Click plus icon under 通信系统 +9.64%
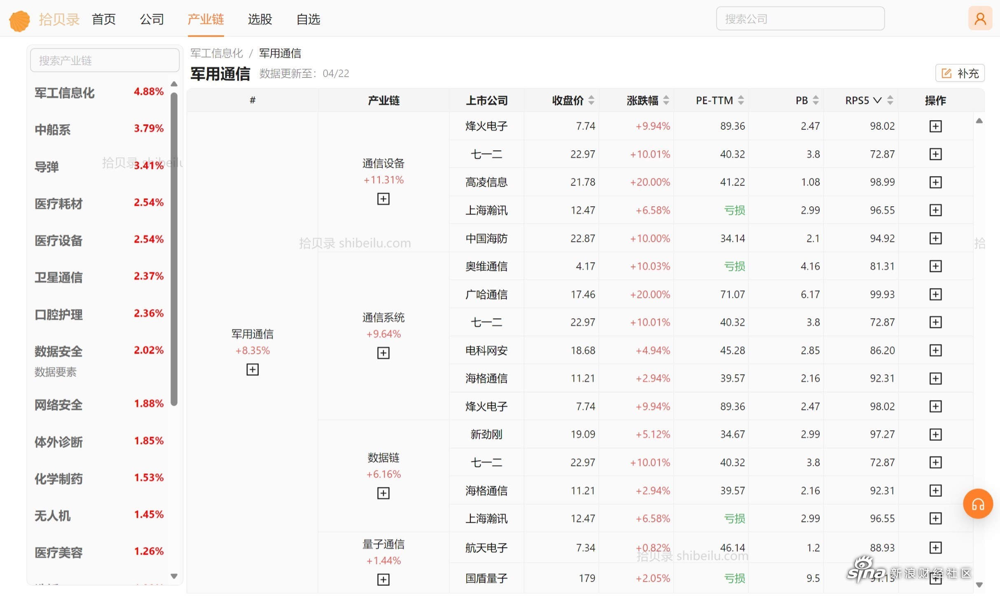This screenshot has height=596, width=1000. pyautogui.click(x=383, y=353)
